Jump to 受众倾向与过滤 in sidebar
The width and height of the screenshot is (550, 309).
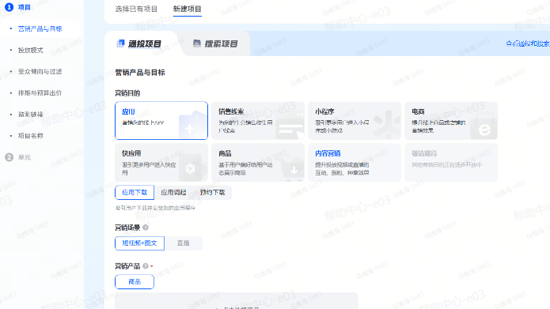click(x=40, y=71)
